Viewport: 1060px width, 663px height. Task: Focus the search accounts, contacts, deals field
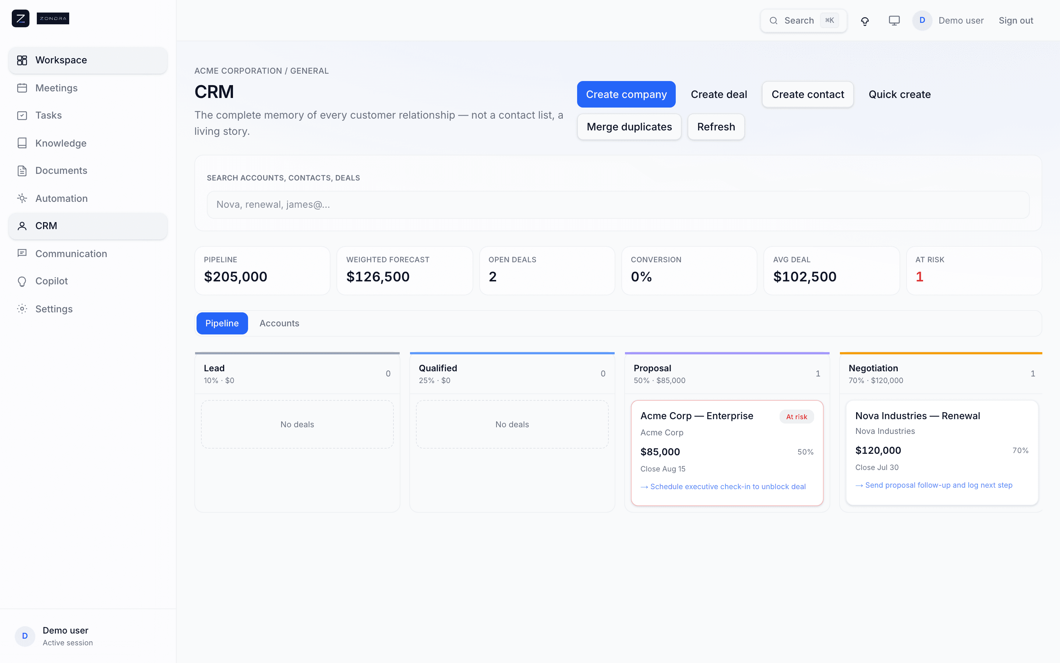click(x=618, y=205)
